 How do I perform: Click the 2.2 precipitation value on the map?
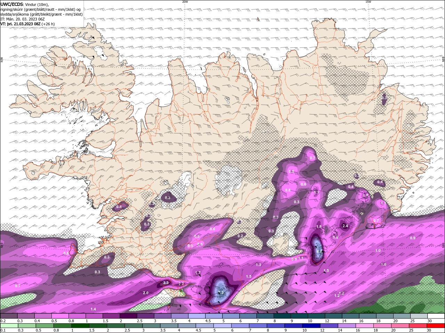181,284
